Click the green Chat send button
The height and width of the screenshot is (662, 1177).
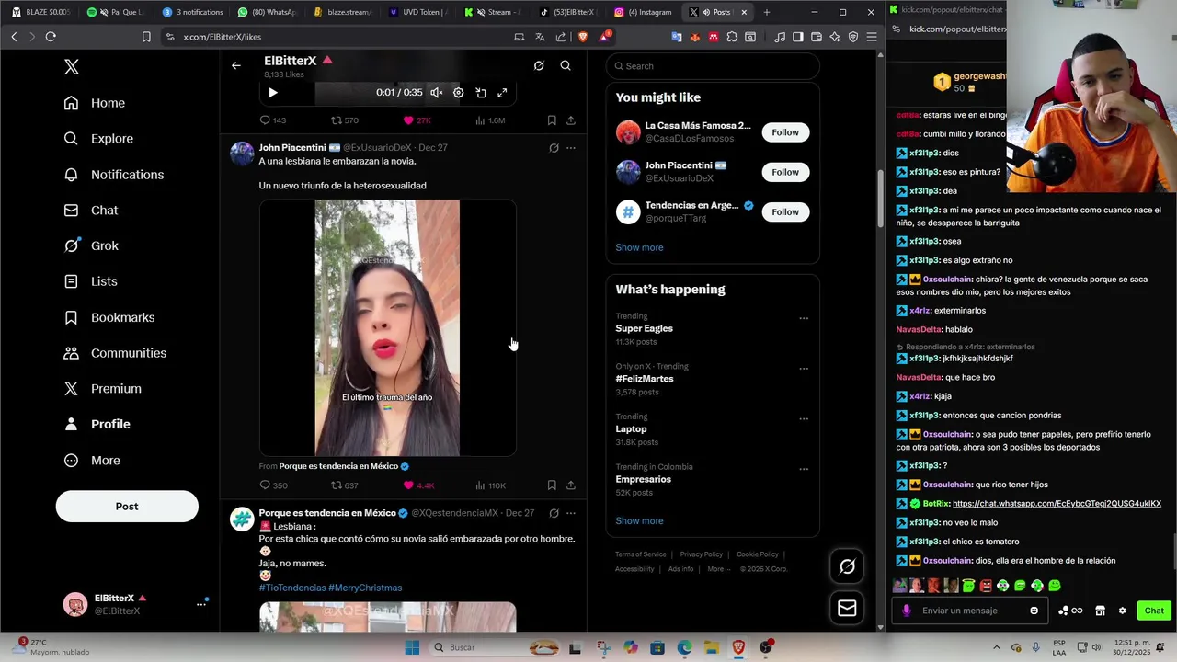pyautogui.click(x=1154, y=611)
